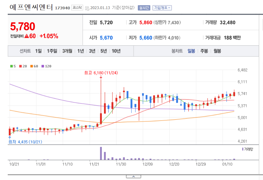Switch to the 3개월 line chart

[67, 51]
